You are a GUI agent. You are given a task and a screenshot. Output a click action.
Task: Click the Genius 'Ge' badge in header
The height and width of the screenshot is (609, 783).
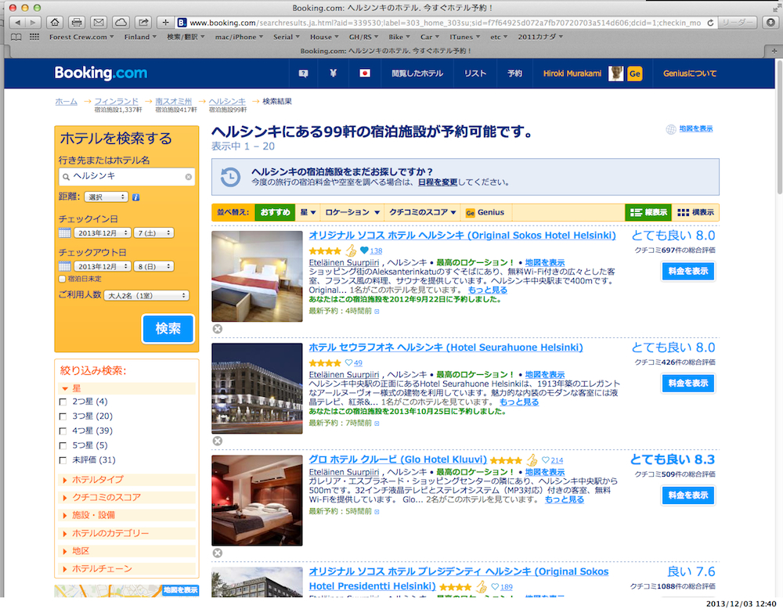coord(635,74)
